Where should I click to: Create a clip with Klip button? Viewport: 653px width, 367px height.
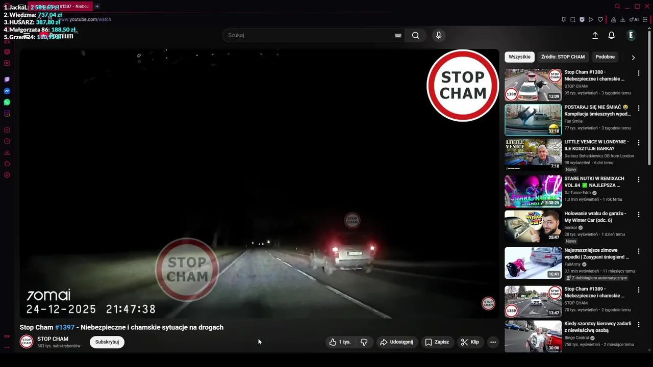pos(470,342)
